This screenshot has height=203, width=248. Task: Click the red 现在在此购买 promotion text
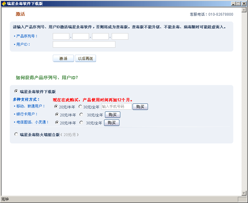coord(93,100)
